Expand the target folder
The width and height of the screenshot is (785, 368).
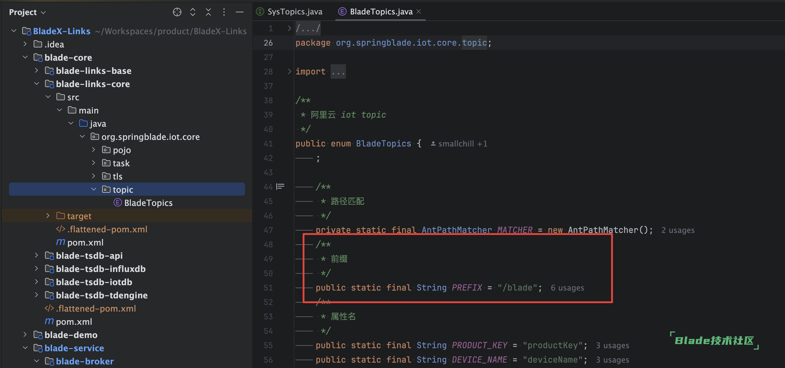coord(48,216)
